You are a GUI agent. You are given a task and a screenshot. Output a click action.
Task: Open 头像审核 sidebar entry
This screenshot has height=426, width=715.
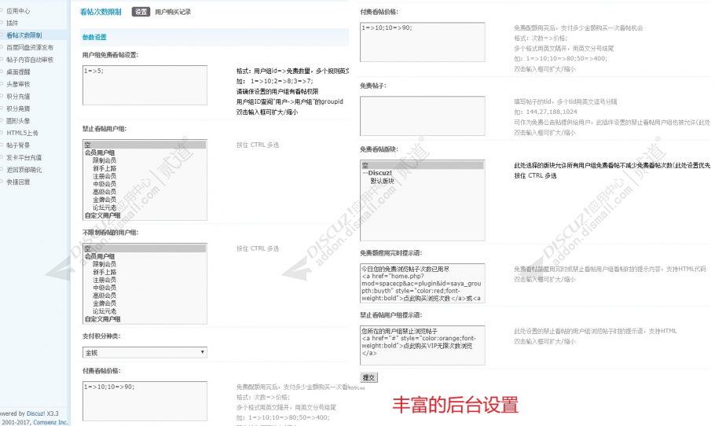tap(18, 84)
